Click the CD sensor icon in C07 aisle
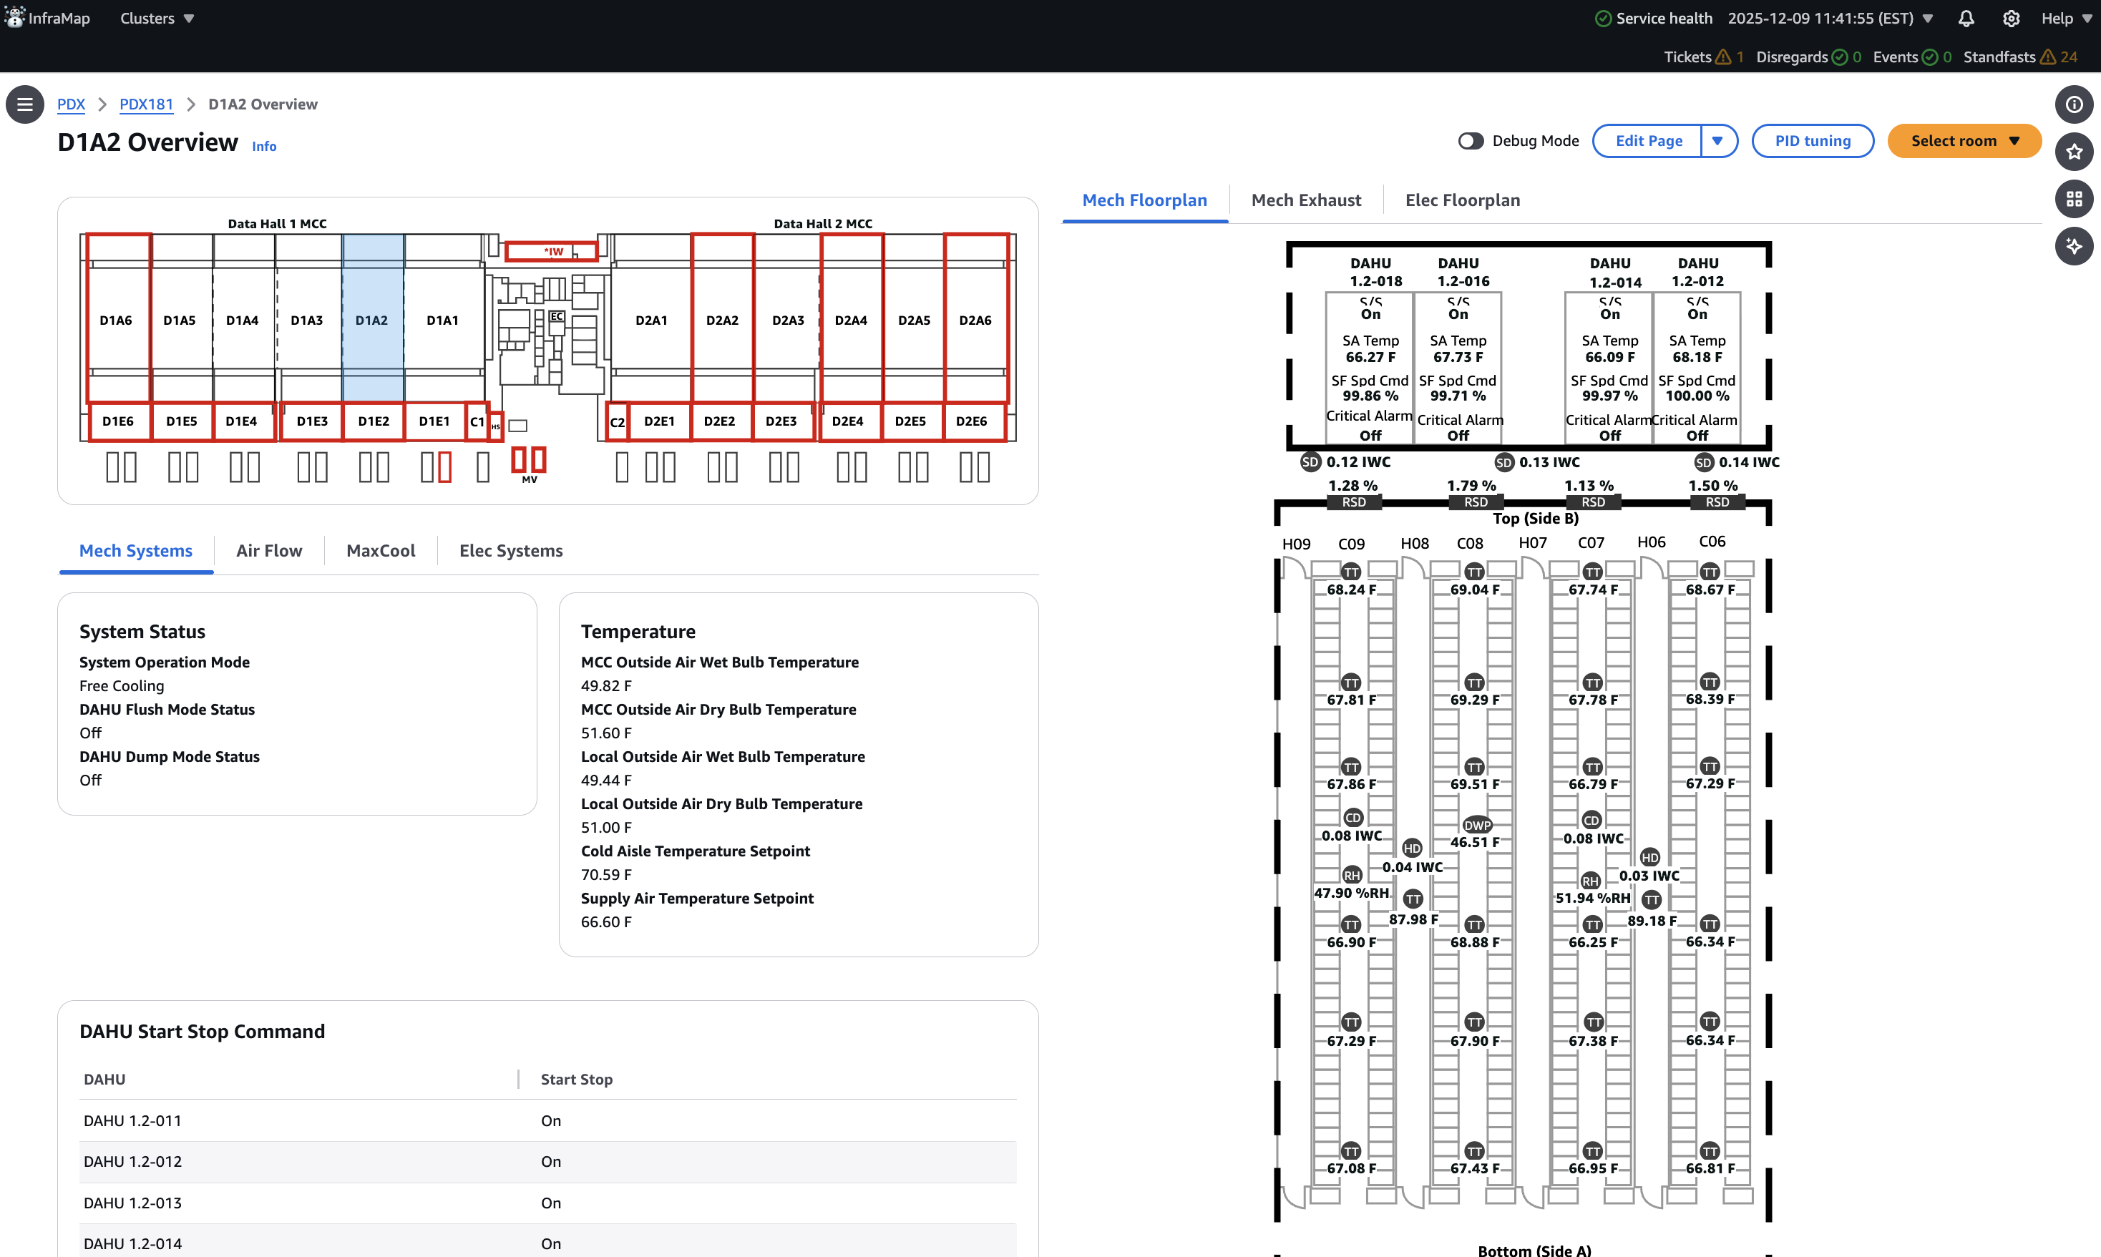Screen dimensions: 2101x1257 1591,820
